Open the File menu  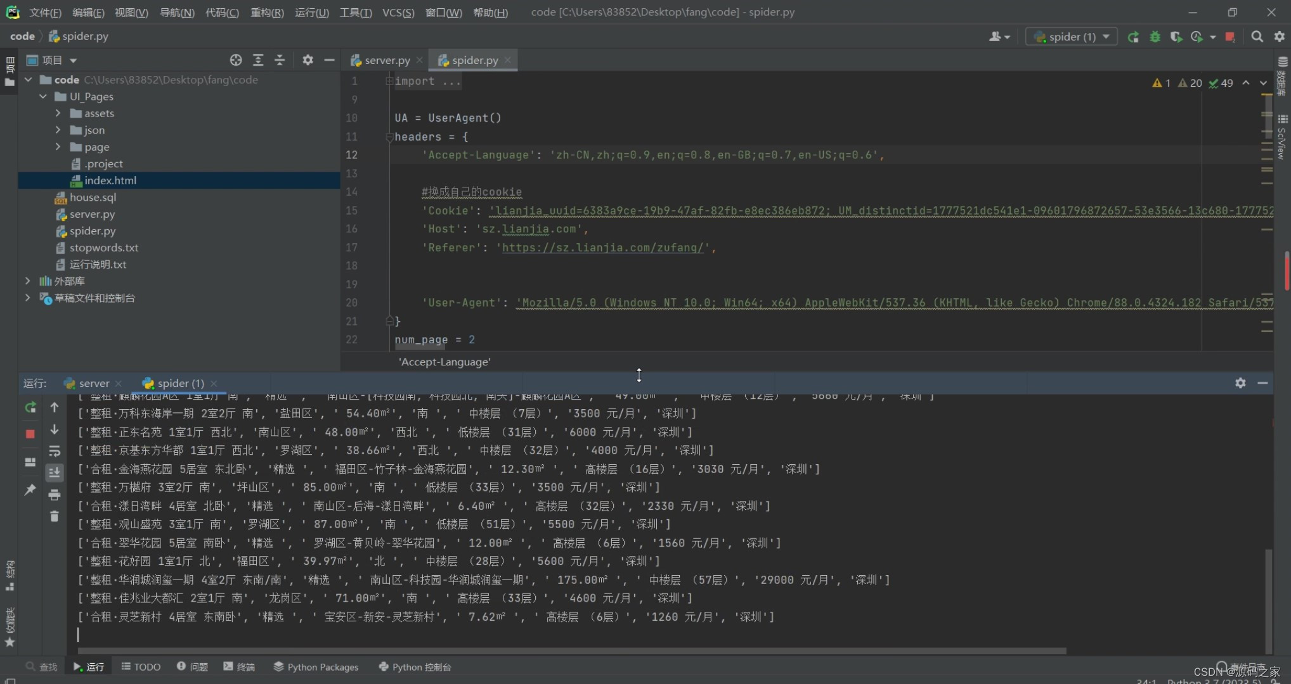[x=45, y=13]
